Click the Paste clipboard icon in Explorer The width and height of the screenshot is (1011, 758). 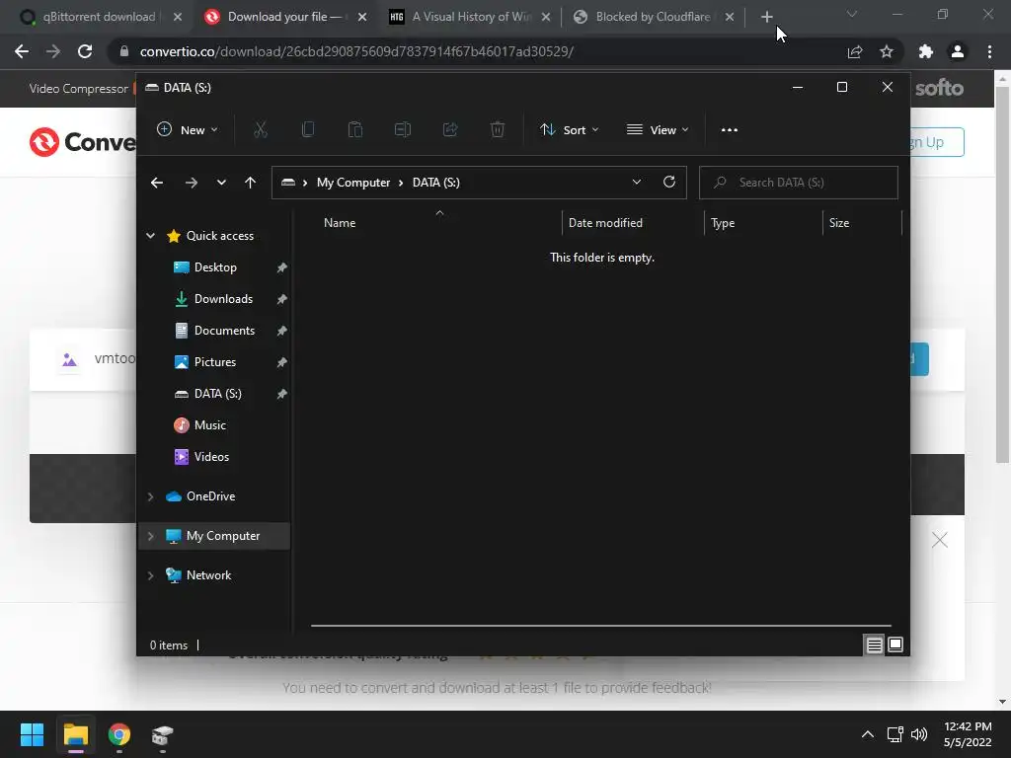[x=355, y=129]
